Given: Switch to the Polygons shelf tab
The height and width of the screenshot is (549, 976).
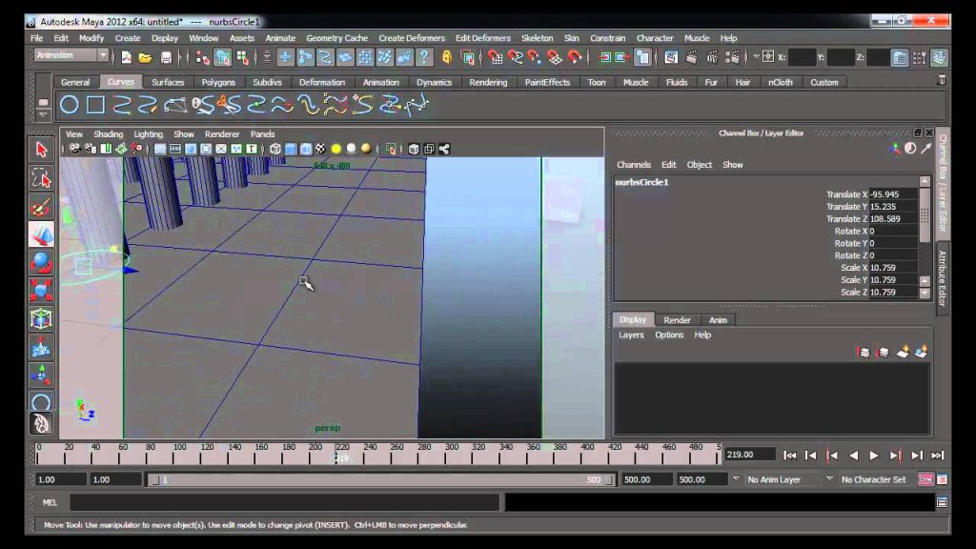Looking at the screenshot, I should click(218, 82).
